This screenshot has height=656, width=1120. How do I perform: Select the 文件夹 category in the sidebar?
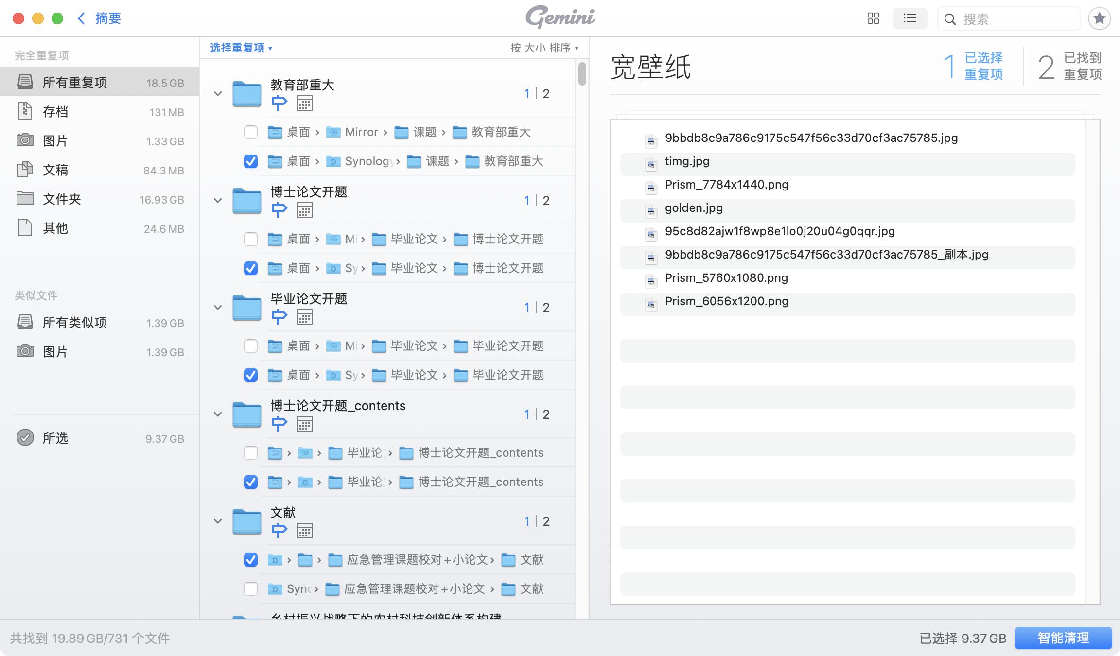coord(62,199)
